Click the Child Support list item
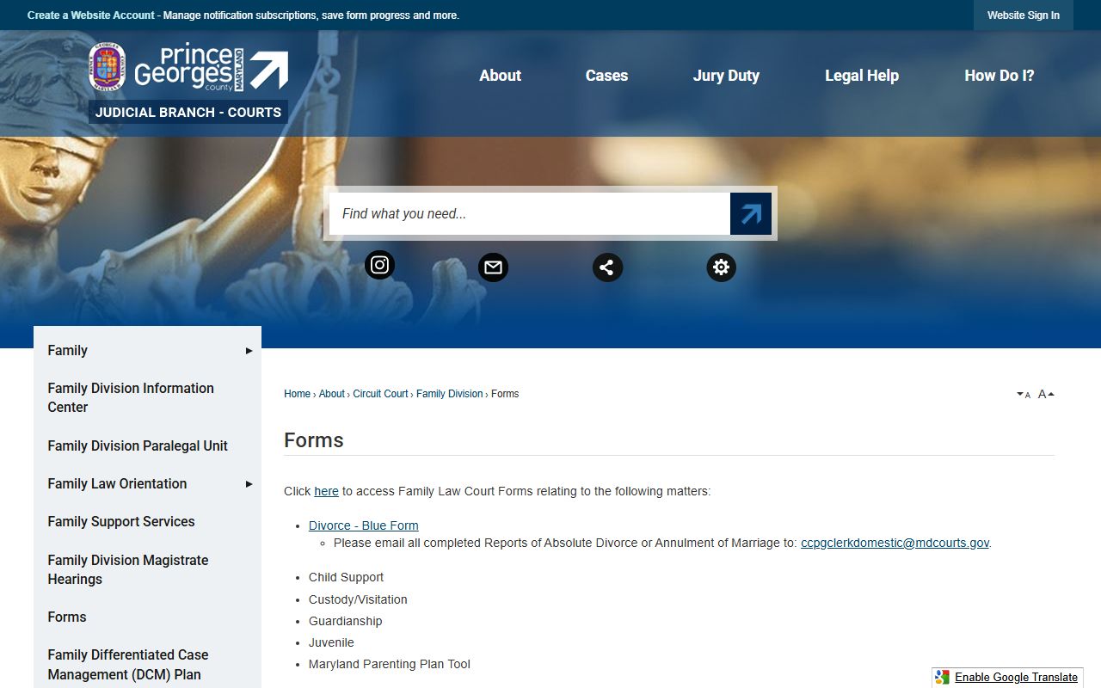This screenshot has width=1101, height=688. coord(346,577)
